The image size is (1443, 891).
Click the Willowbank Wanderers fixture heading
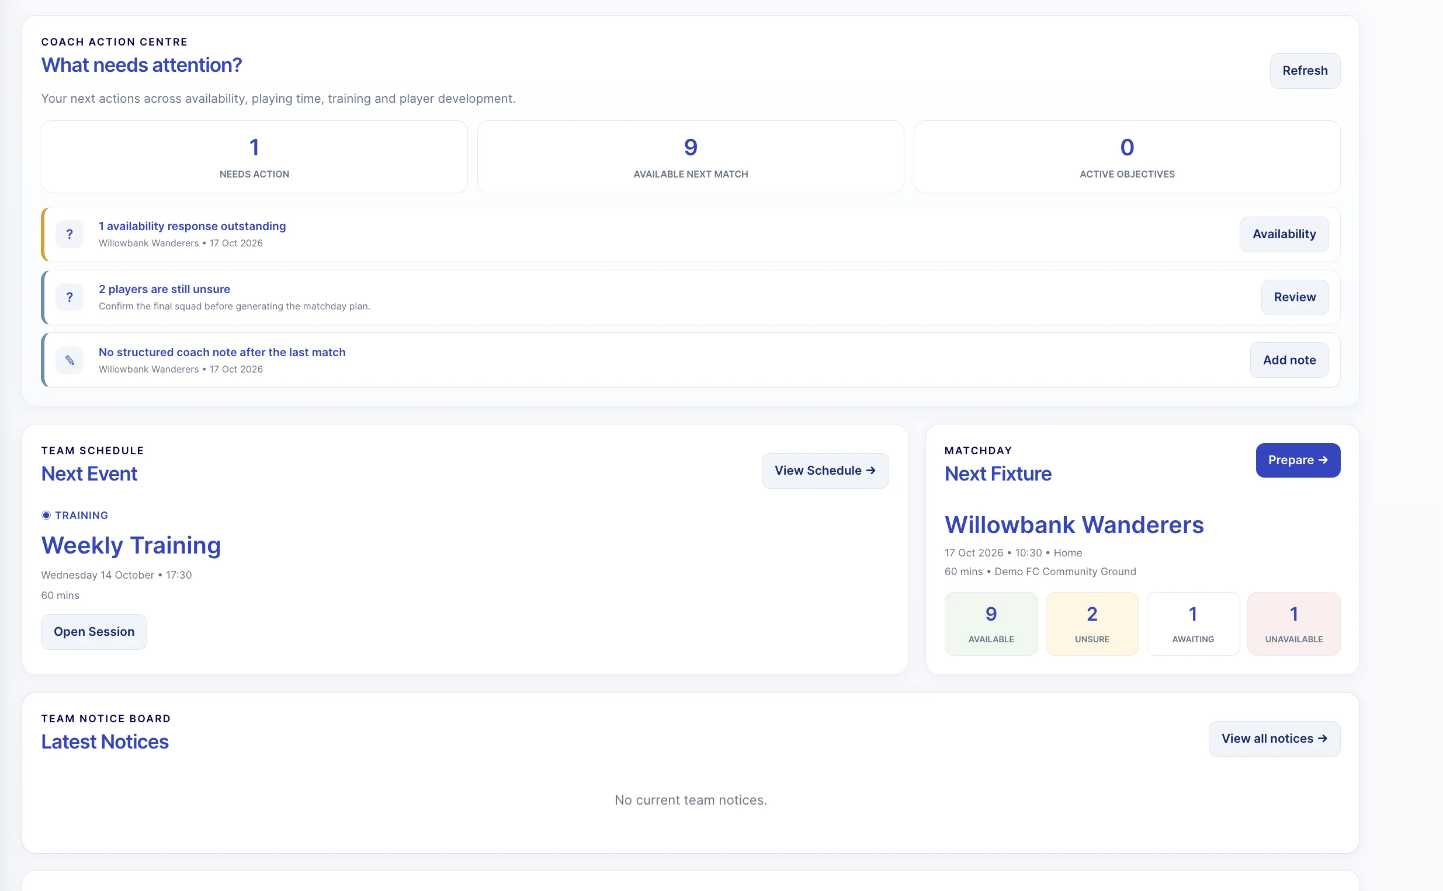1073,525
